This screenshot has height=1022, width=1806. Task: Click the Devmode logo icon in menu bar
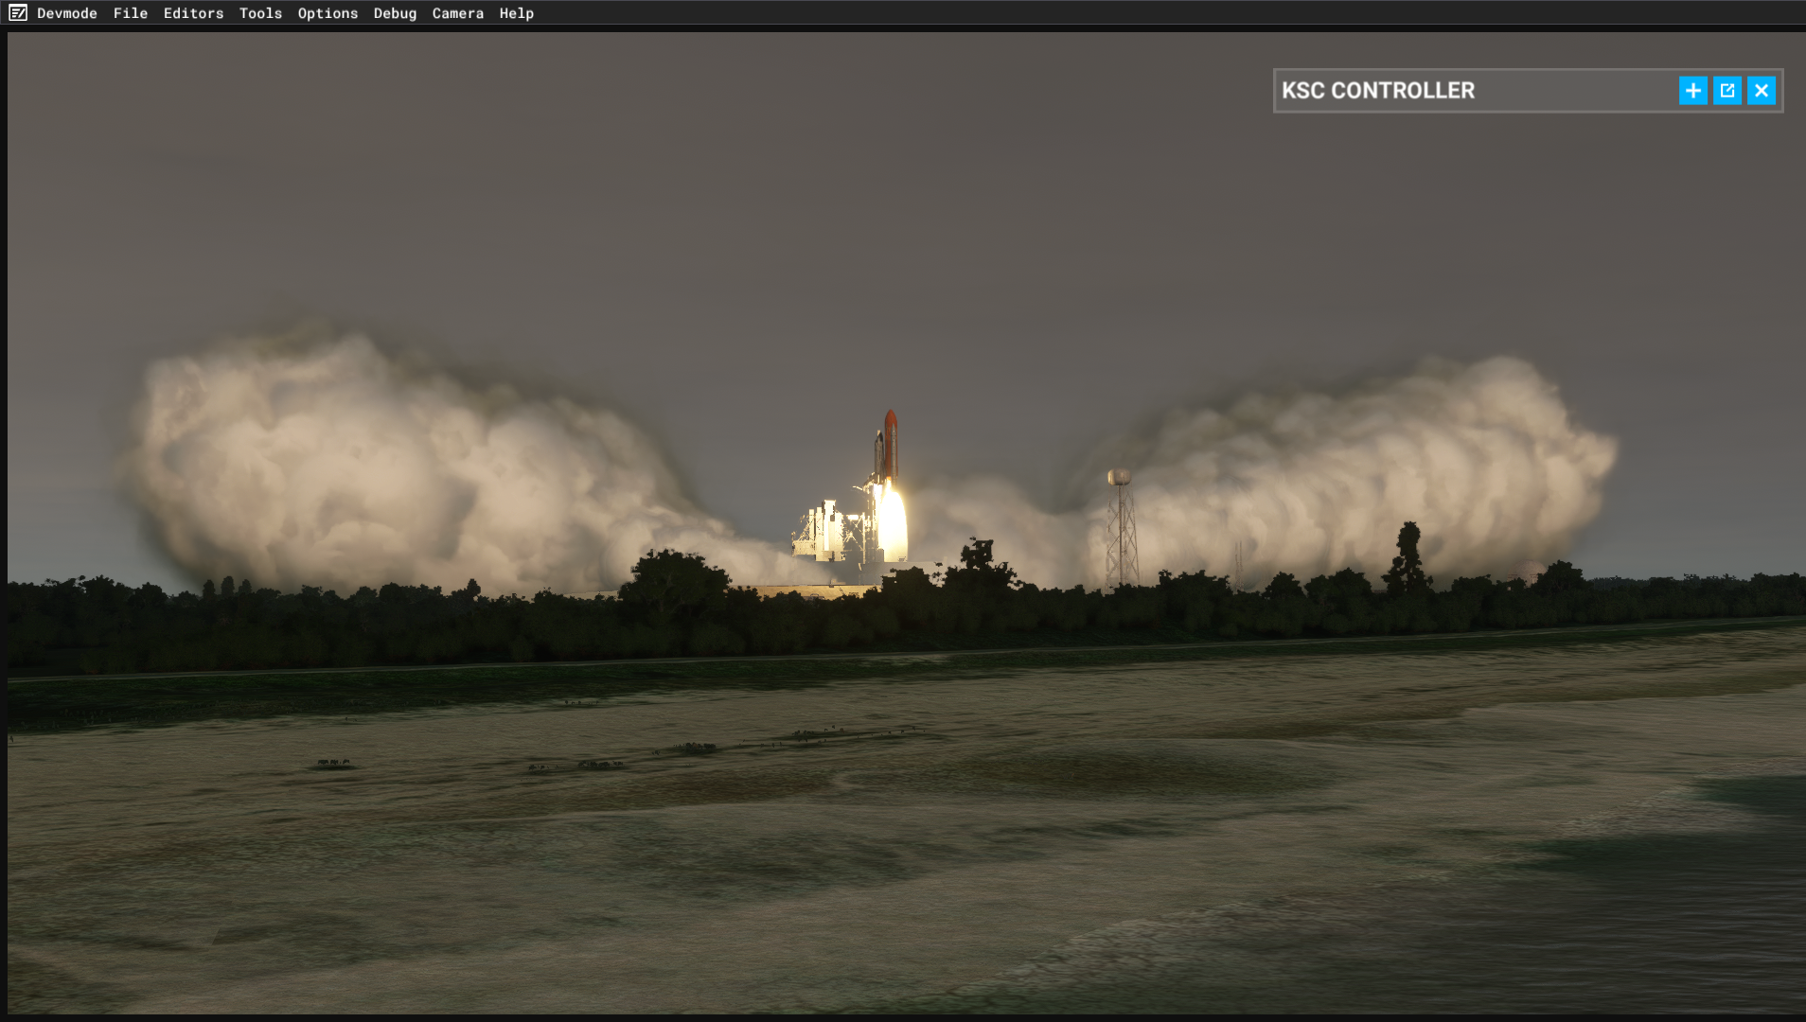tap(18, 13)
